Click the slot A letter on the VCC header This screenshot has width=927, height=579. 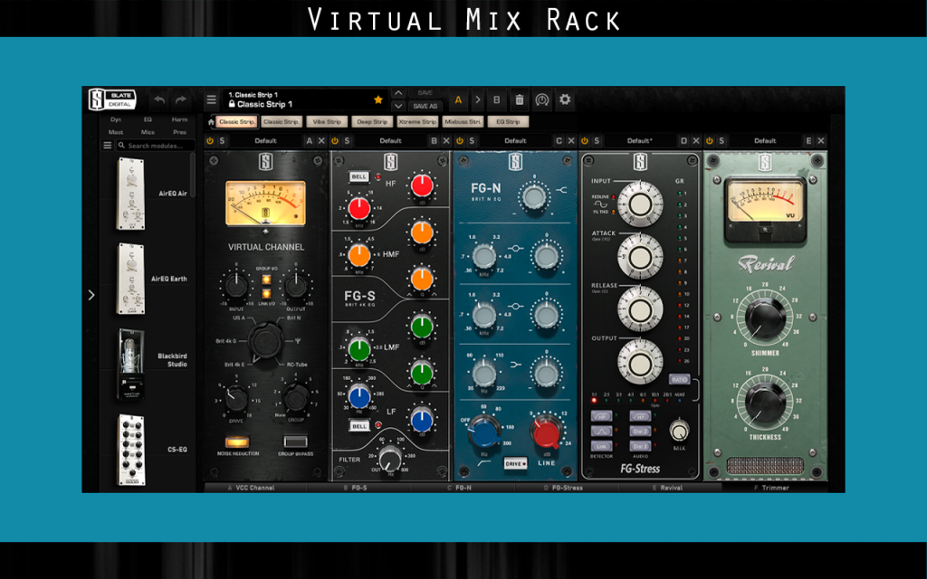(310, 140)
